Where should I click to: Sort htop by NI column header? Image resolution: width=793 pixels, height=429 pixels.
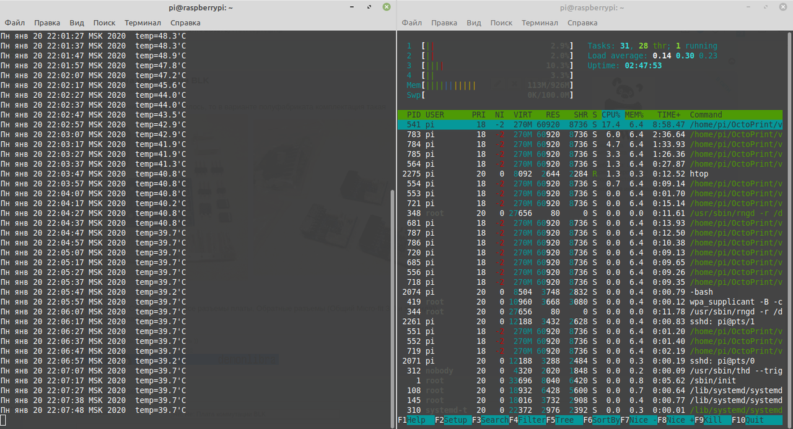click(499, 115)
